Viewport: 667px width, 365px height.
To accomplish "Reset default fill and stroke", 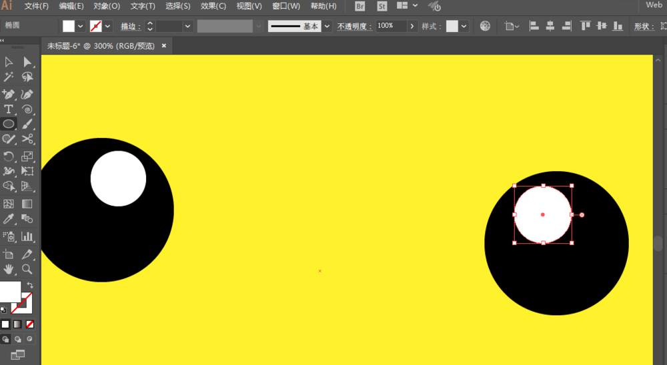I will coord(3,309).
